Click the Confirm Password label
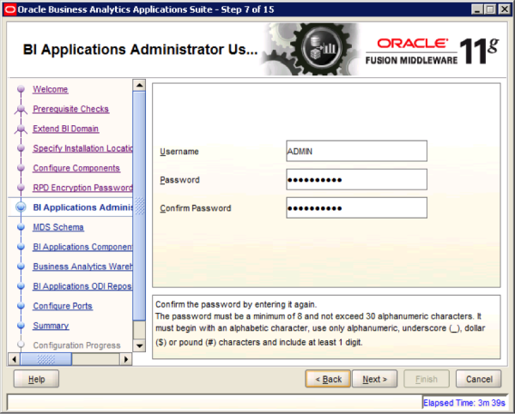 [196, 208]
